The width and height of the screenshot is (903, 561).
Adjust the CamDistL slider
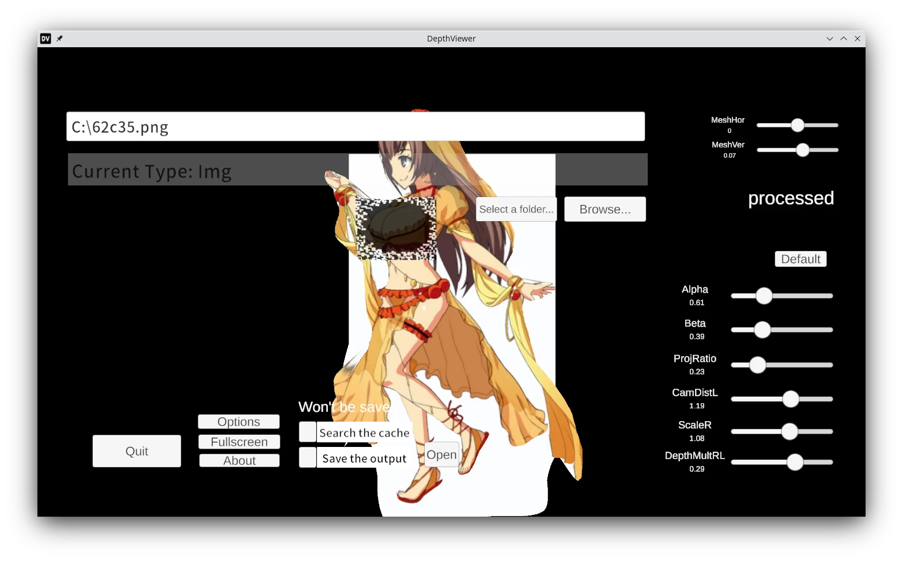782,399
